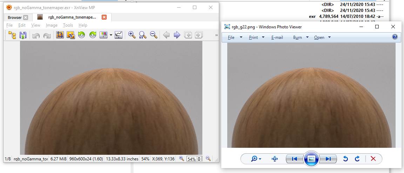Viewport: 404px width, 173px height.
Task: Select the Crop tool in XnView
Action: [60, 35]
